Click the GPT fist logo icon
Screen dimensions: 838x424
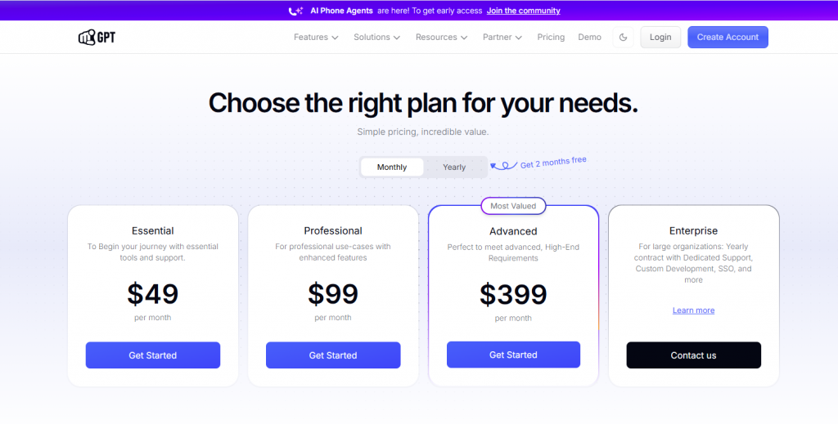click(x=87, y=38)
